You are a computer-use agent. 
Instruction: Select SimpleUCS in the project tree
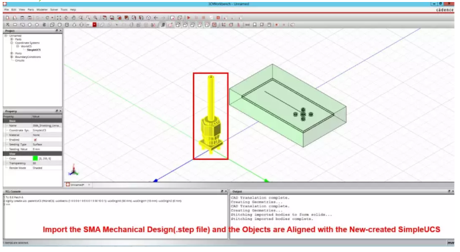[34, 50]
